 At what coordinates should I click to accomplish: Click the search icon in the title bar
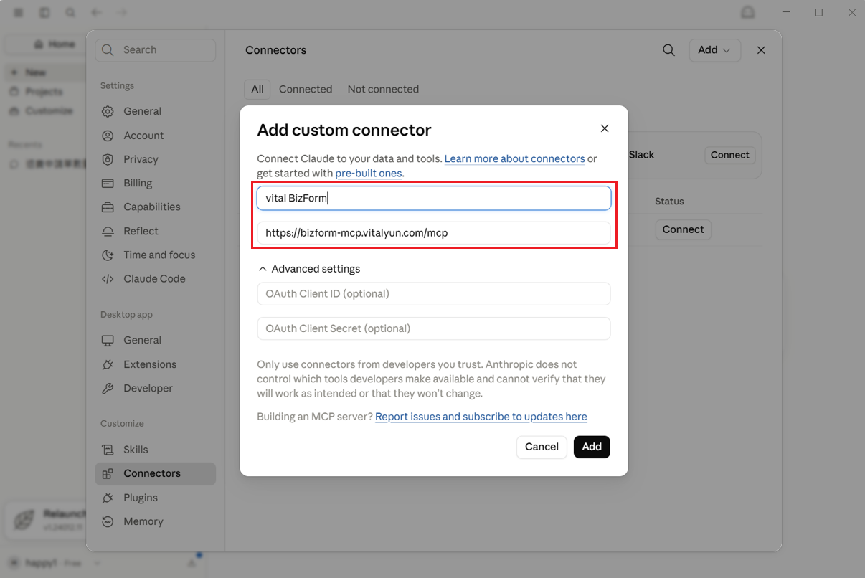[70, 13]
